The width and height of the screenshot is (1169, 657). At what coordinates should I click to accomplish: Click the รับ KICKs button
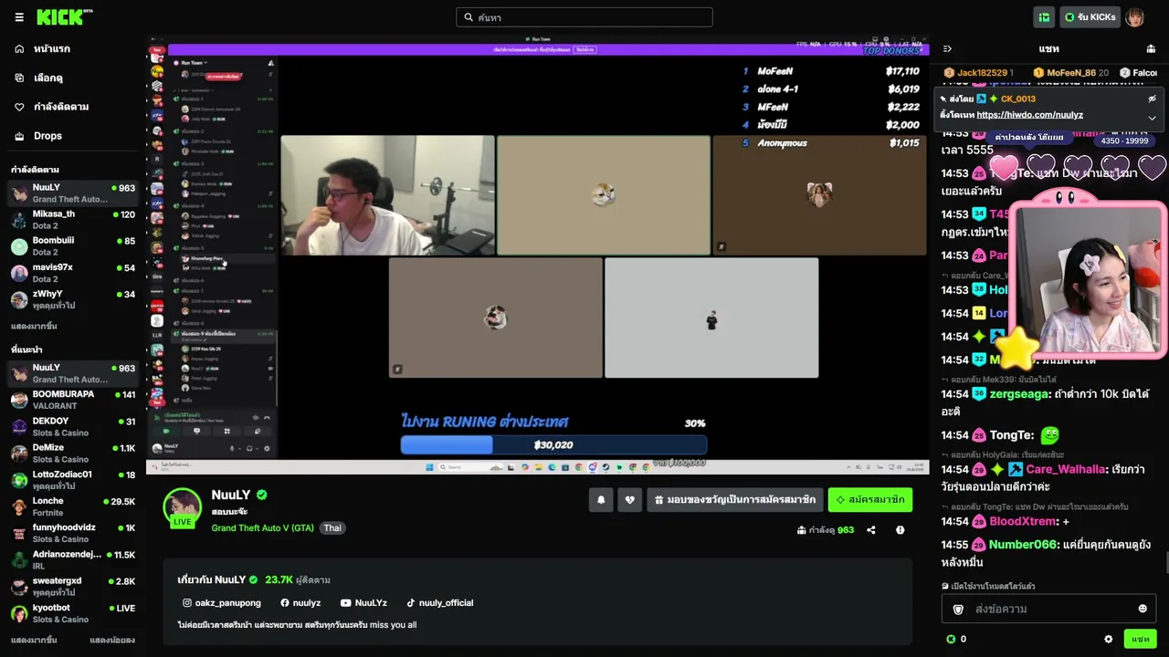pos(1090,17)
